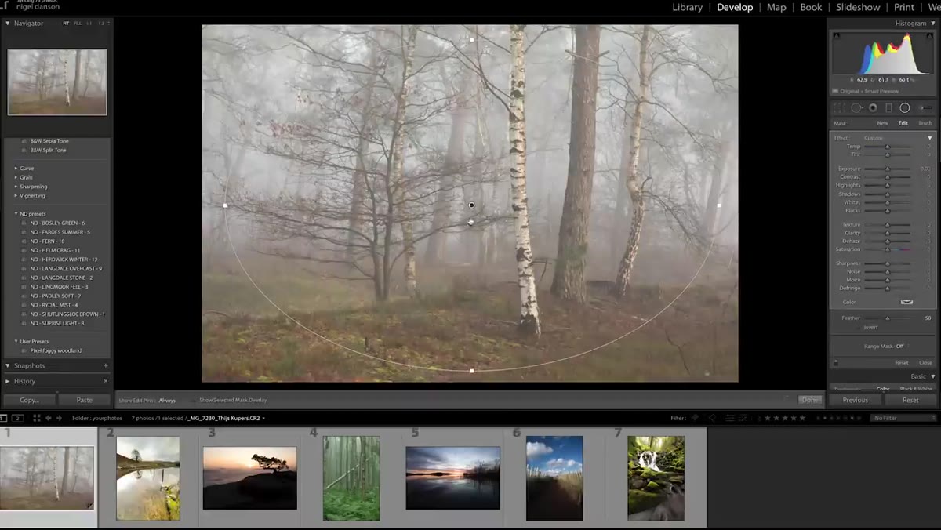Click the Previous button
Image resolution: width=941 pixels, height=530 pixels.
click(855, 400)
